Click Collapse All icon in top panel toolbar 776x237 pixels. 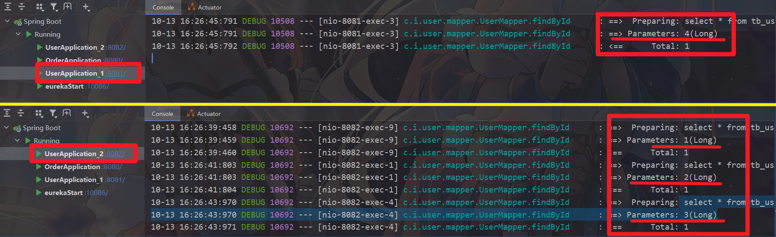(x=22, y=6)
